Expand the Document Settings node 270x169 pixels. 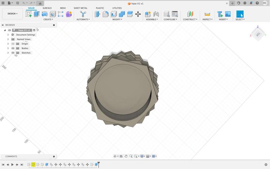coord(8,35)
